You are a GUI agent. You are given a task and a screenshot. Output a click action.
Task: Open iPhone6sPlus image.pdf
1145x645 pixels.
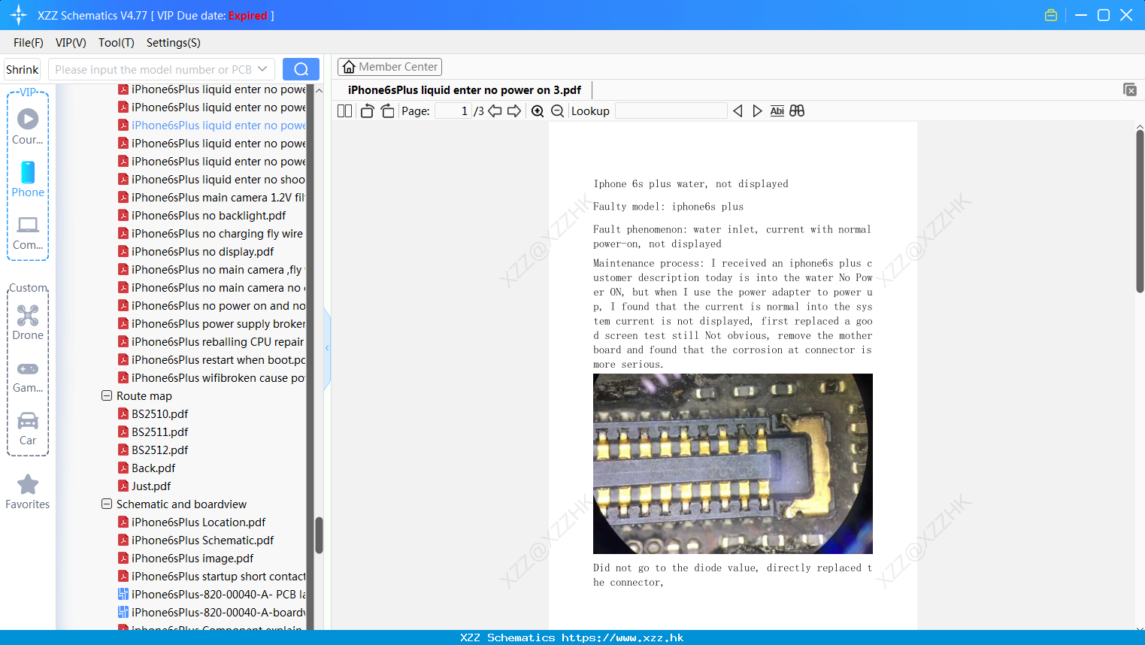click(x=192, y=558)
